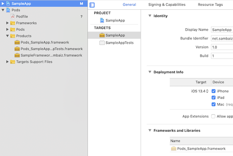
Task: Open the iOS 13.4 deployment target popup
Action: [x=200, y=91]
